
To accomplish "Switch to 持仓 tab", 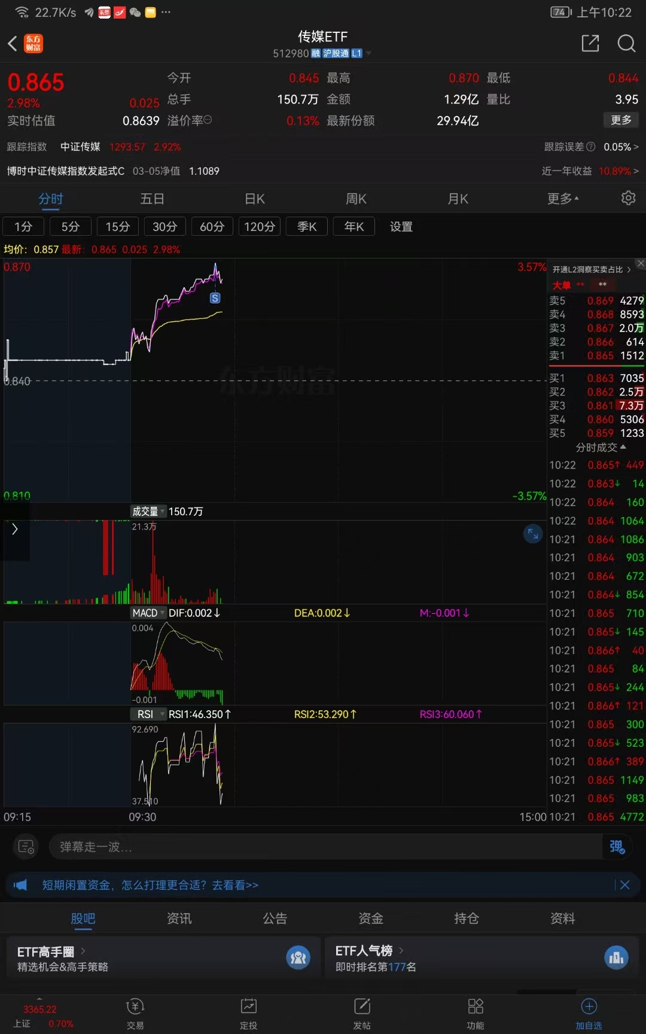I will tap(467, 919).
